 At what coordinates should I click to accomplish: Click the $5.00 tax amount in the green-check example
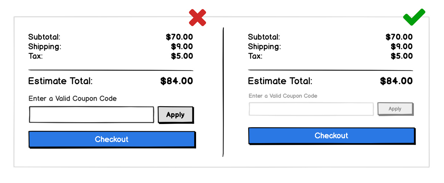(x=401, y=56)
